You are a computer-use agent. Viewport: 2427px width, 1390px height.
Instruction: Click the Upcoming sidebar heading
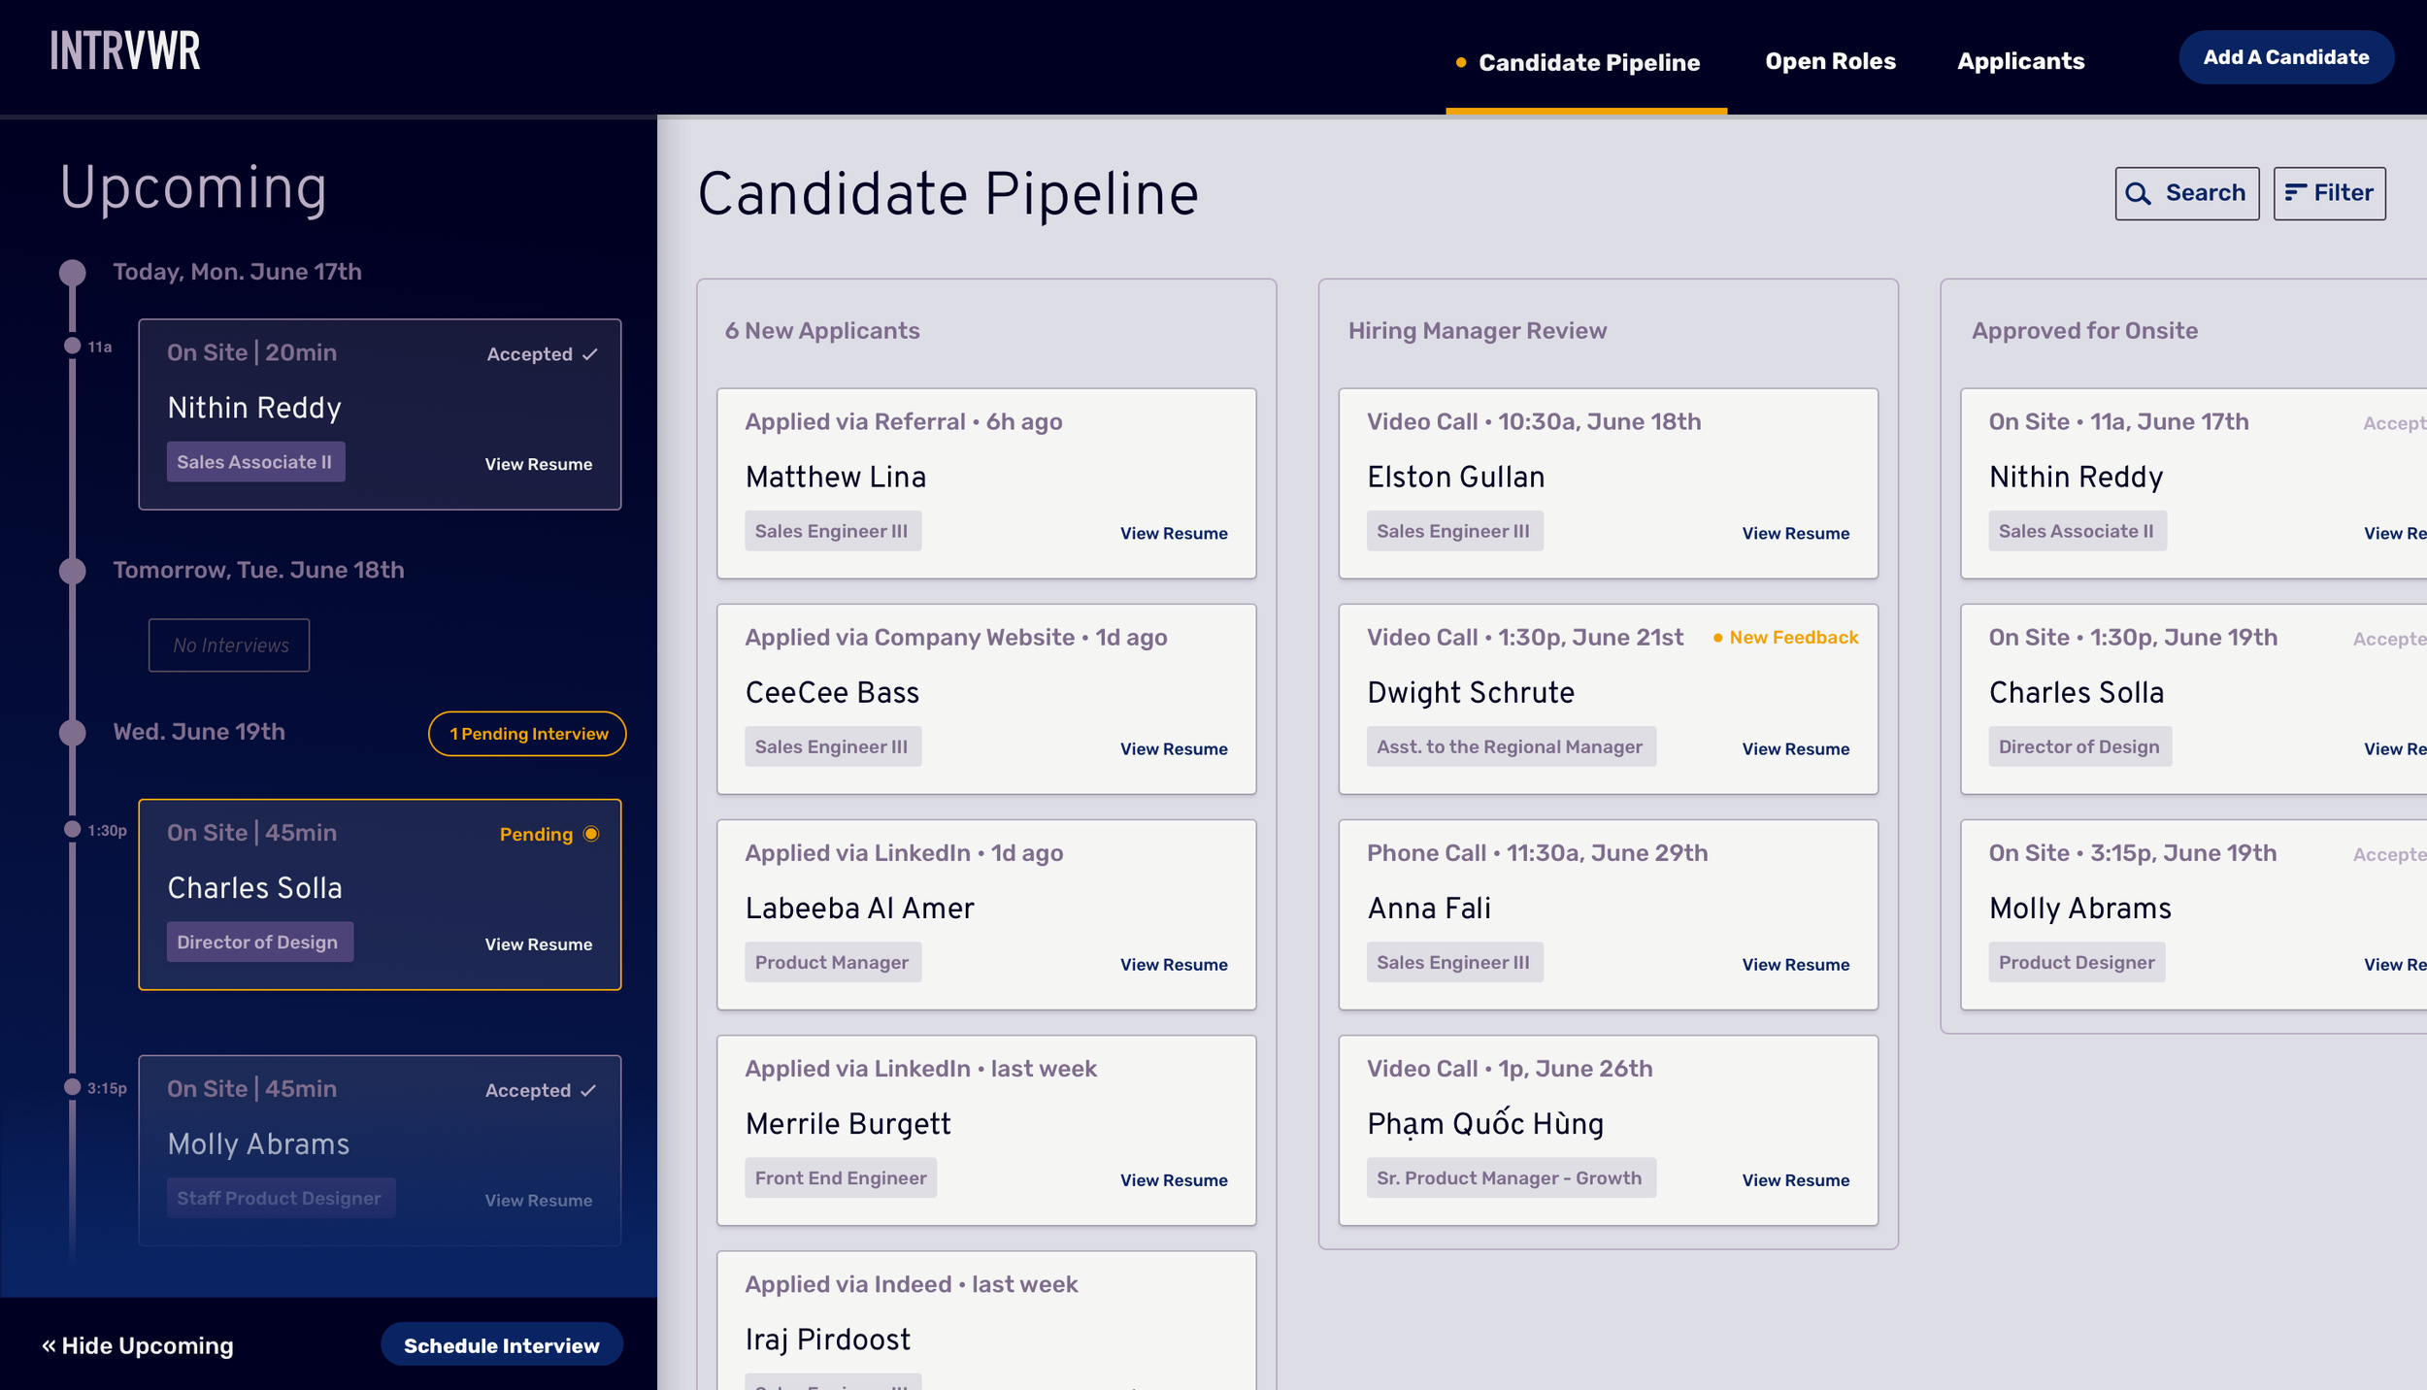[193, 188]
